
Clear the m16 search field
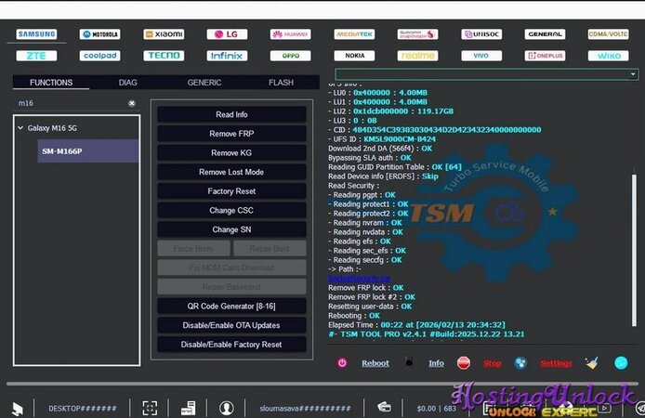click(132, 103)
